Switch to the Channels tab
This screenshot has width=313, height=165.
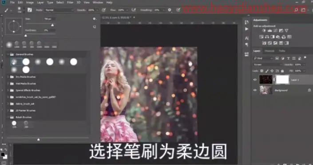[269, 51]
